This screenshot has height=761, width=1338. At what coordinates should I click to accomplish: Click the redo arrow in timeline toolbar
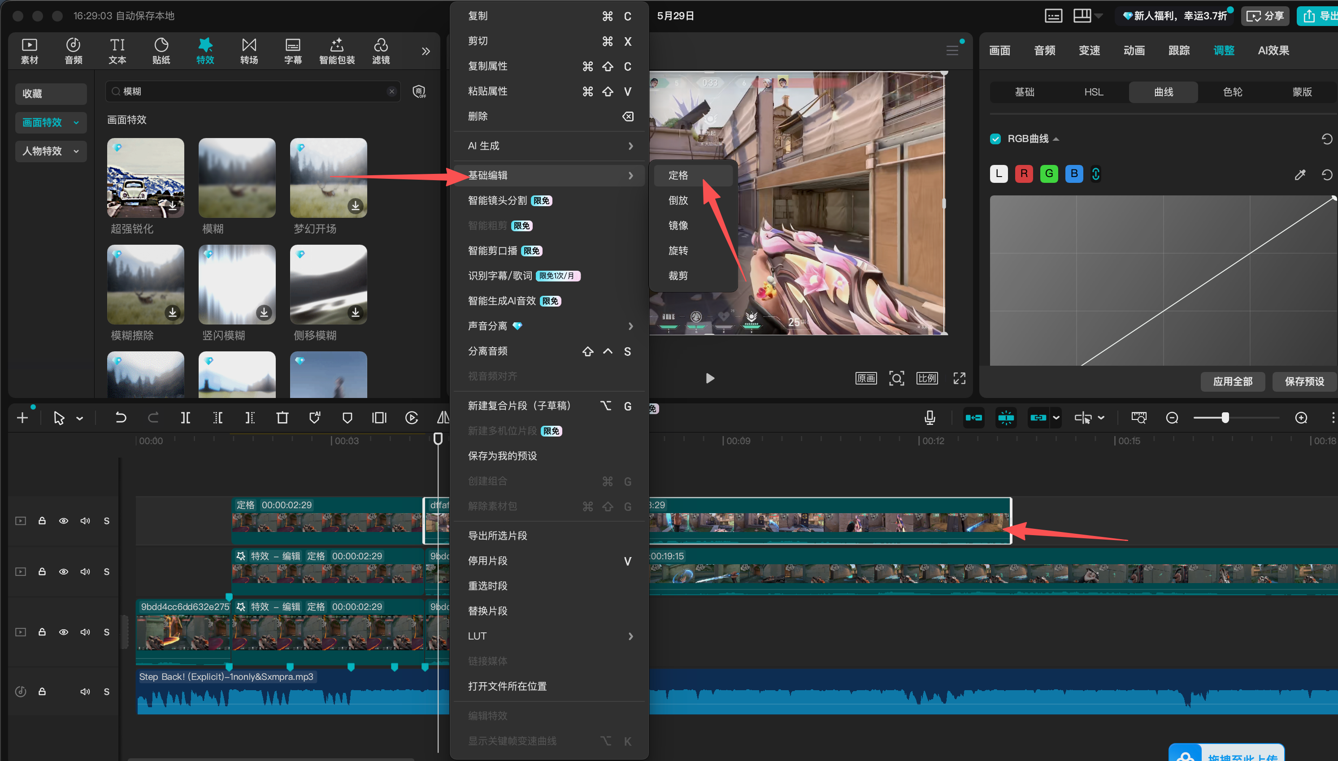152,418
